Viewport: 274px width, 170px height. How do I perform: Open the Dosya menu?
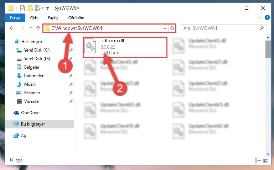tap(15, 18)
